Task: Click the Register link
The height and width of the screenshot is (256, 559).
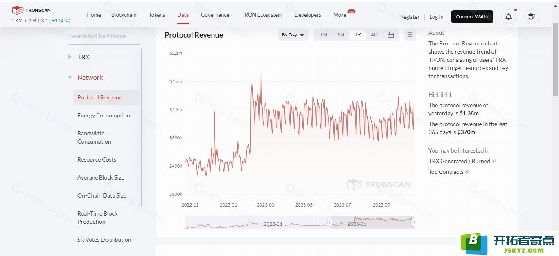Action: click(x=410, y=17)
